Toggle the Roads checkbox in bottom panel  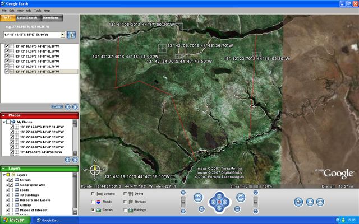93,202
